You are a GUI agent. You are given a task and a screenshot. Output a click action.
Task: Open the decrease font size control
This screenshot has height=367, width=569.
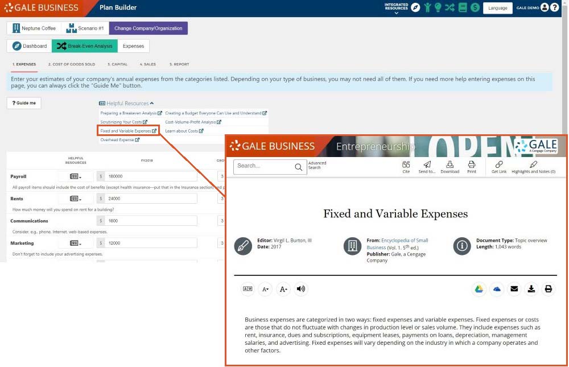[x=265, y=289]
